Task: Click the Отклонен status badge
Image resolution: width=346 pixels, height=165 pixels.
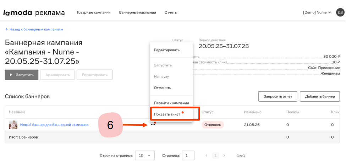Action: tap(213, 125)
